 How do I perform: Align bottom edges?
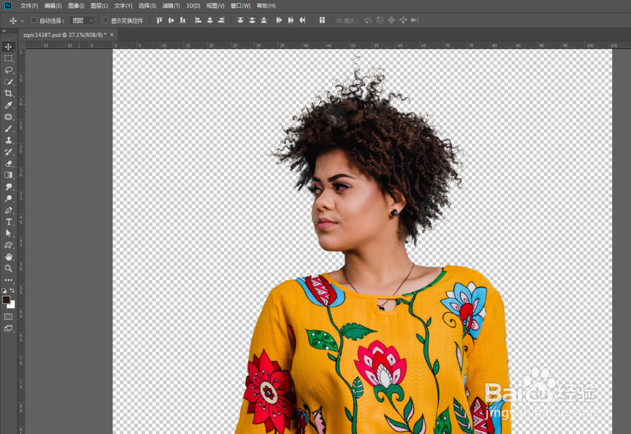(x=183, y=20)
